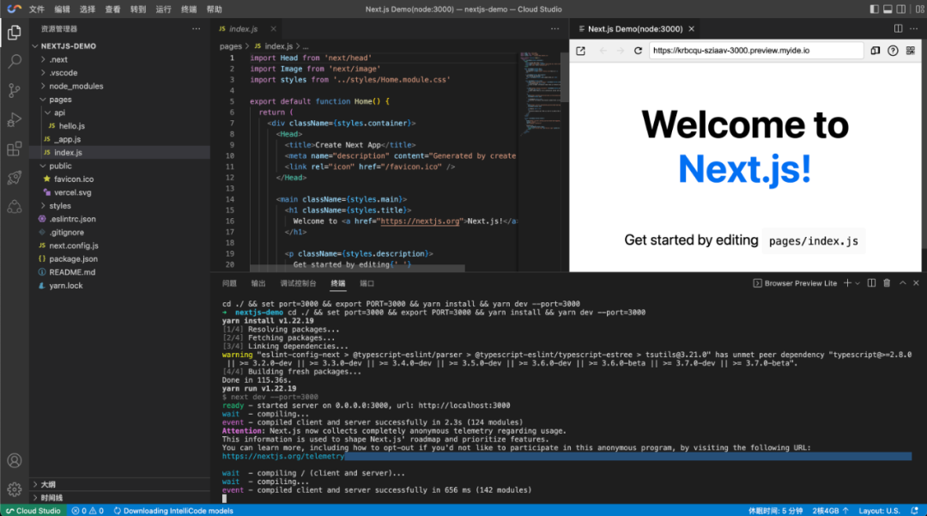Click pages breadcrumb above editor
The width and height of the screenshot is (927, 516).
231,46
